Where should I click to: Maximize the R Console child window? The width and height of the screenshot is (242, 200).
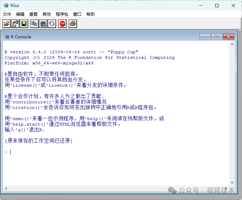217,37
